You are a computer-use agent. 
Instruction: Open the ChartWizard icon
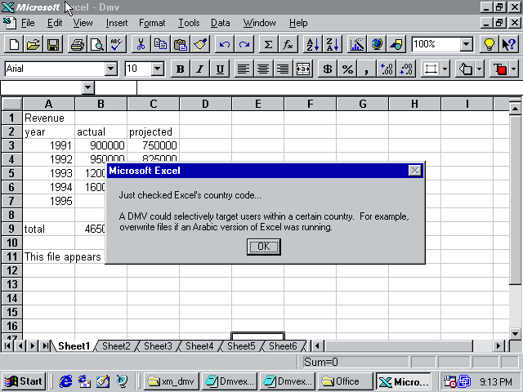(x=357, y=44)
